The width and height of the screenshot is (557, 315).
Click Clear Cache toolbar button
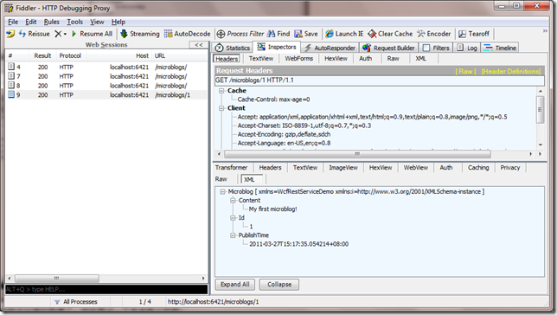(390, 34)
